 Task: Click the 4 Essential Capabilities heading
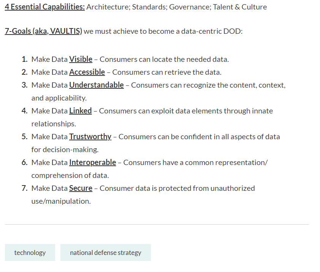click(x=45, y=7)
